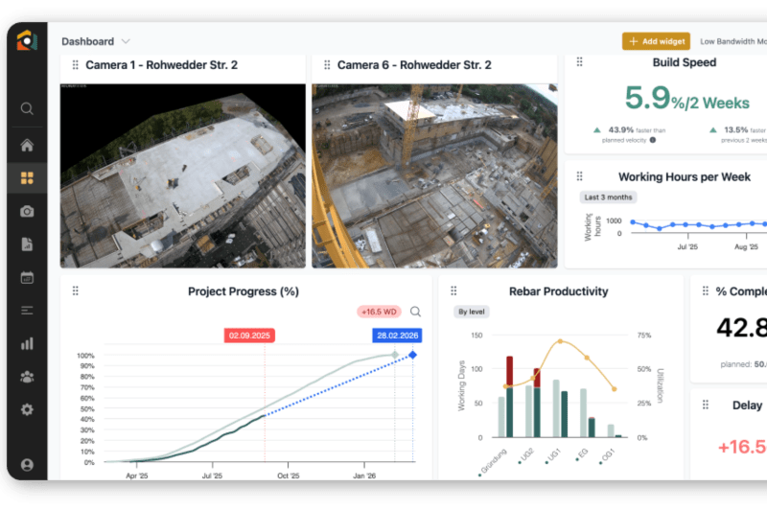
Task: Click the Rebar Productivity widget title
Action: [558, 291]
